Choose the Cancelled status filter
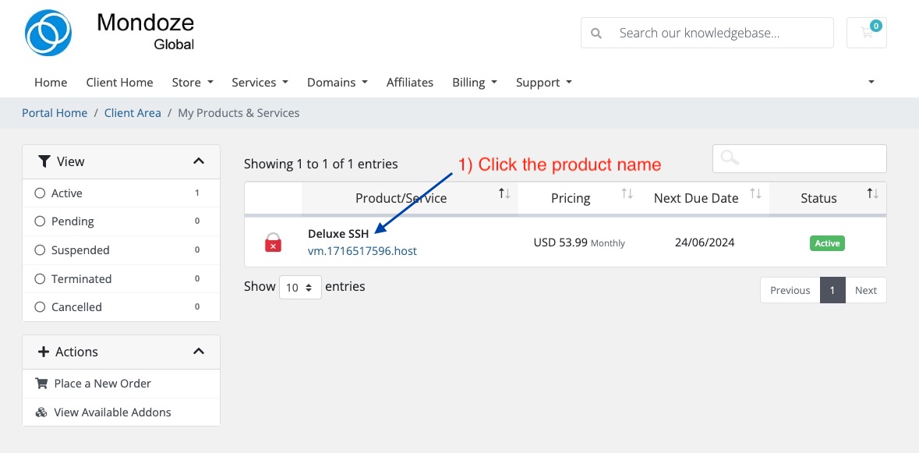The image size is (919, 453). click(x=40, y=306)
